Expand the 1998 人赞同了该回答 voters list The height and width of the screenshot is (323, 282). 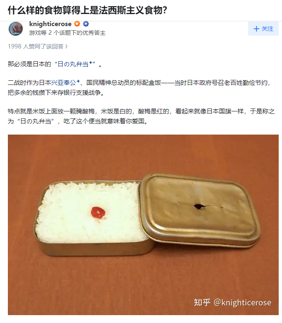coord(38,46)
